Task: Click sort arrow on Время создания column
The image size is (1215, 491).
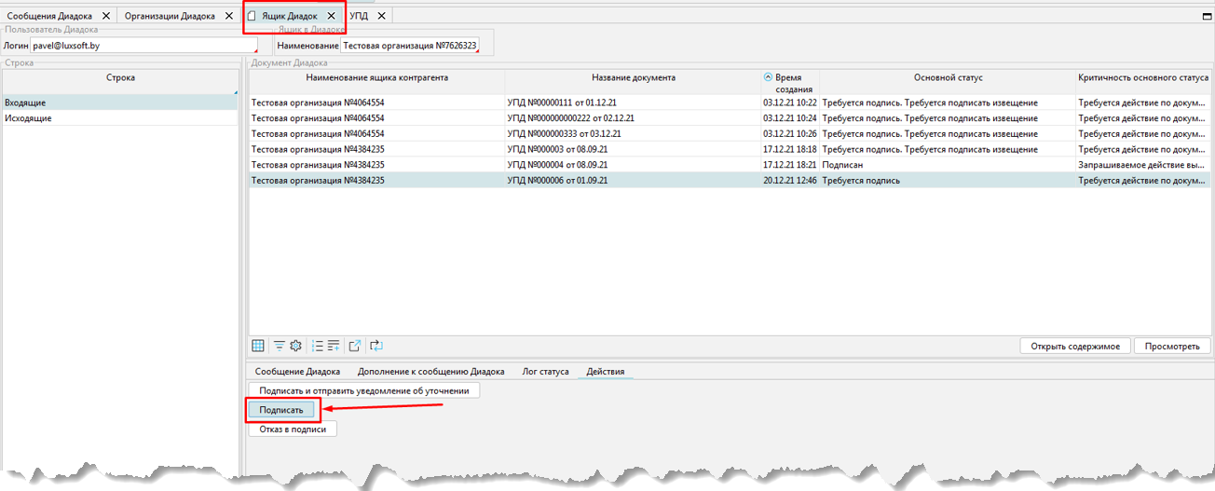Action: 768,78
